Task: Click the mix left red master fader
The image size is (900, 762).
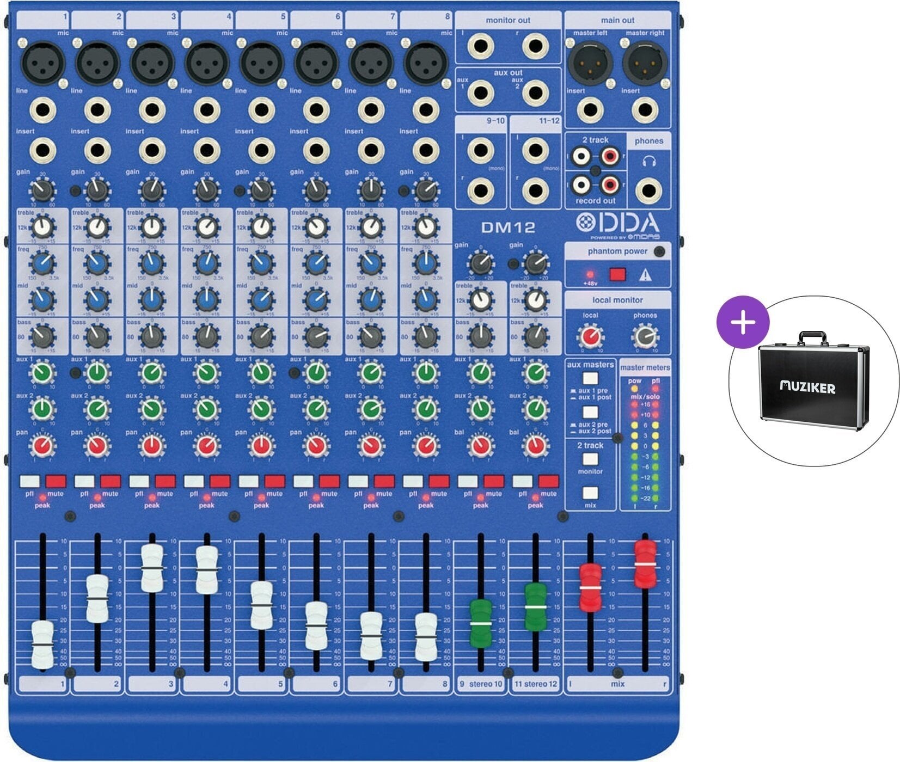Action: [590, 588]
